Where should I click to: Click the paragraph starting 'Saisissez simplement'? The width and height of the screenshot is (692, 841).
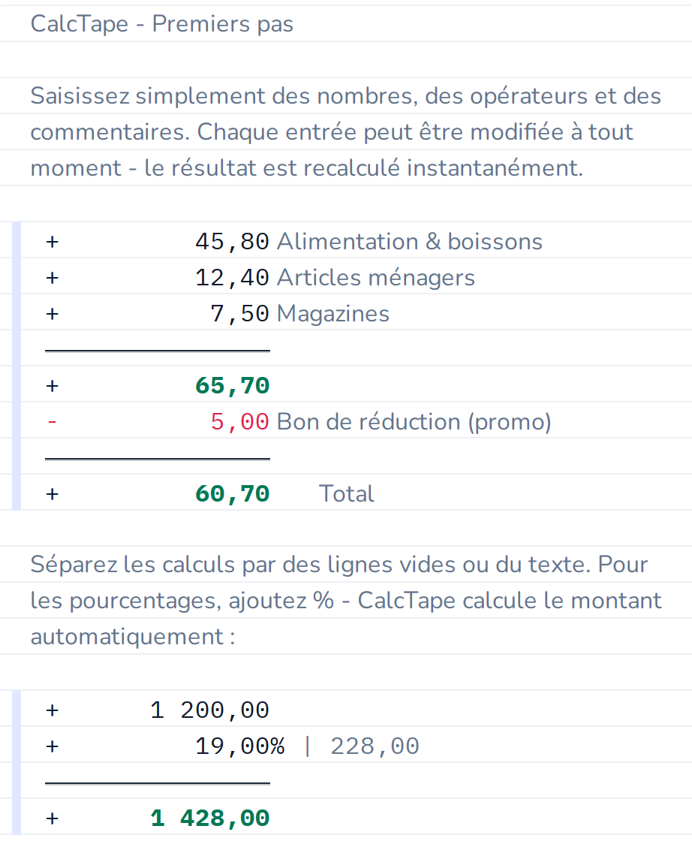click(346, 132)
